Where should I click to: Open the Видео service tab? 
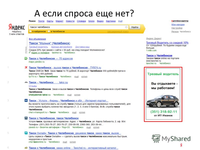(x=100, y=21)
